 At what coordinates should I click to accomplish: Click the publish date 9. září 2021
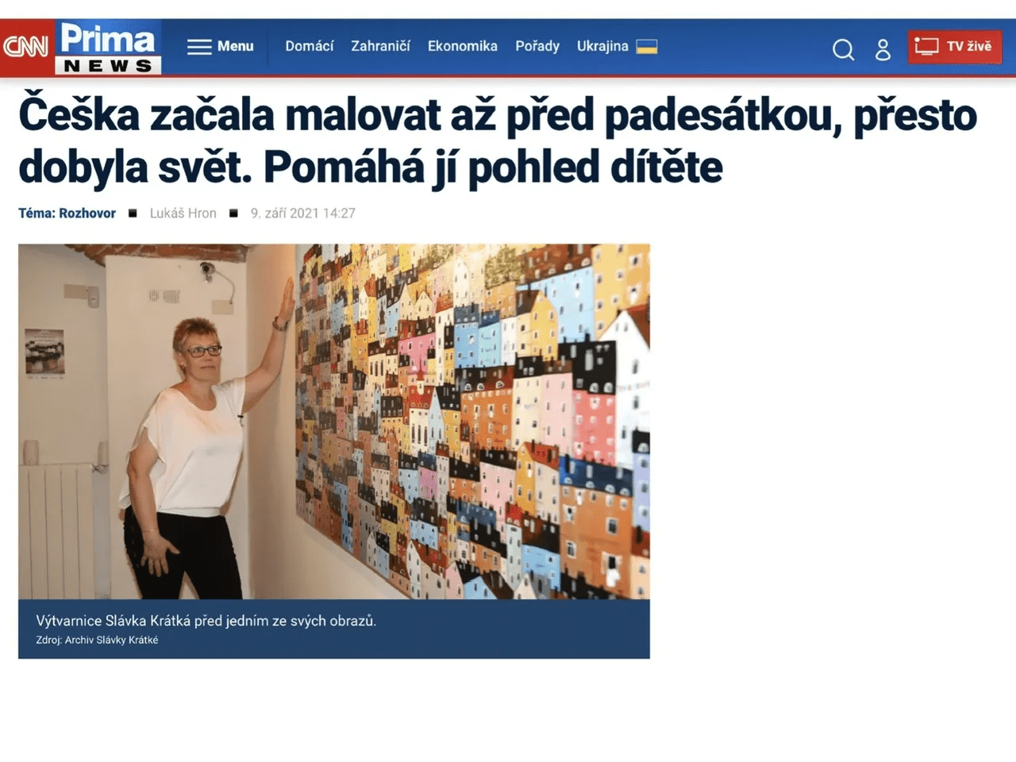(302, 213)
